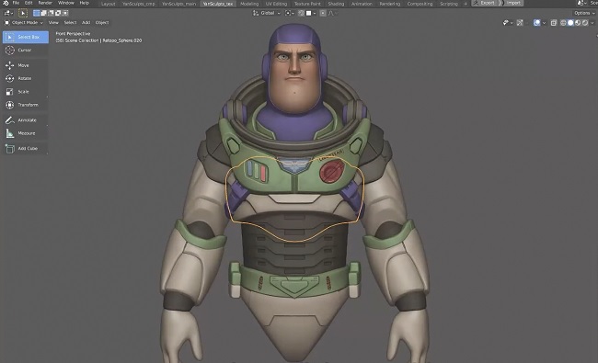
Task: Select the Annotate tool
Action: [x=26, y=120]
